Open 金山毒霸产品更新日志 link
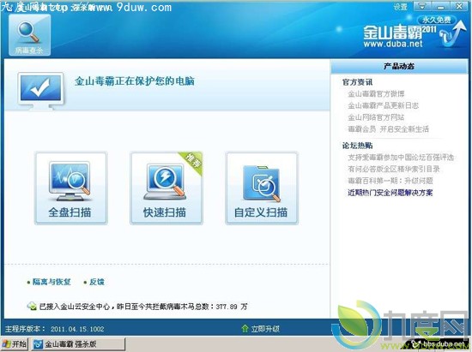Image resolution: width=472 pixels, height=352 pixels. (x=384, y=105)
